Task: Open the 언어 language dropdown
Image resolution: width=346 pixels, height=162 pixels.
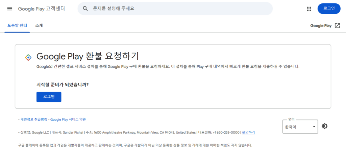Action: coord(300,127)
